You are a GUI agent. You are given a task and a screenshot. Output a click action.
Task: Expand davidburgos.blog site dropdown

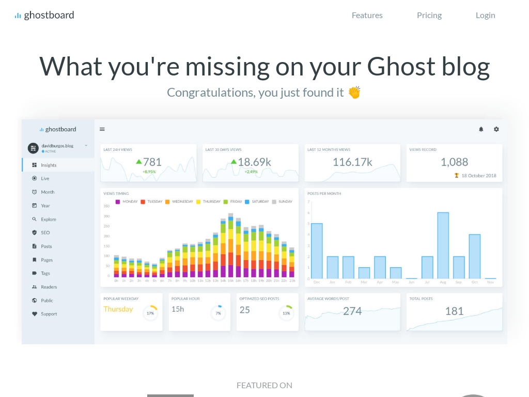pos(86,145)
